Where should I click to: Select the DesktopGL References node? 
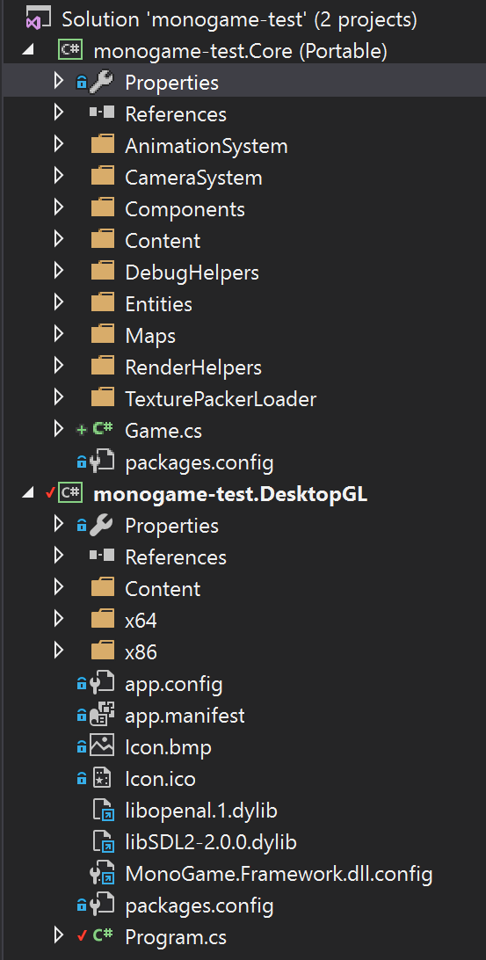pos(176,557)
